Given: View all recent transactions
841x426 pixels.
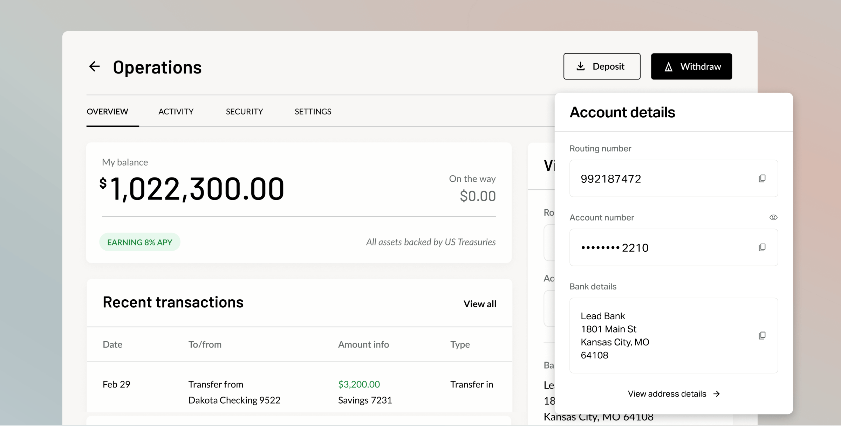Looking at the screenshot, I should [480, 303].
